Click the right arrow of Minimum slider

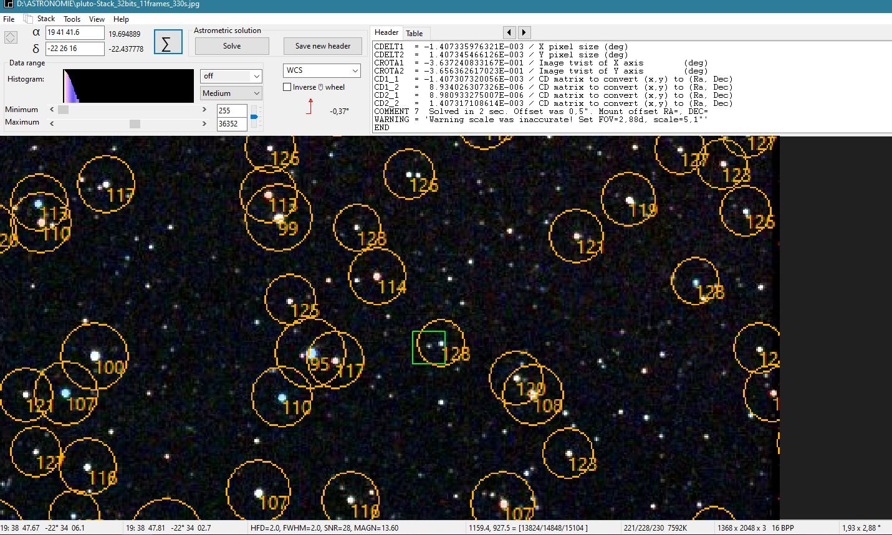point(204,110)
